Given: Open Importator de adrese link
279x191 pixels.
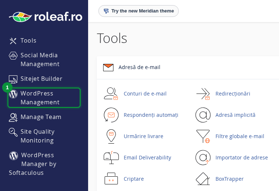Looking at the screenshot, I should pyautogui.click(x=242, y=158).
